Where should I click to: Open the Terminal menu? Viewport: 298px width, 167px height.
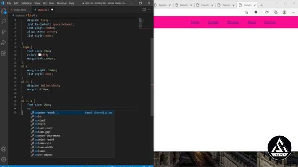[61, 3]
